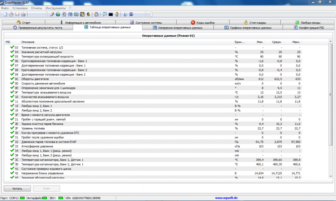Select the live data table grid icon

[70, 14]
